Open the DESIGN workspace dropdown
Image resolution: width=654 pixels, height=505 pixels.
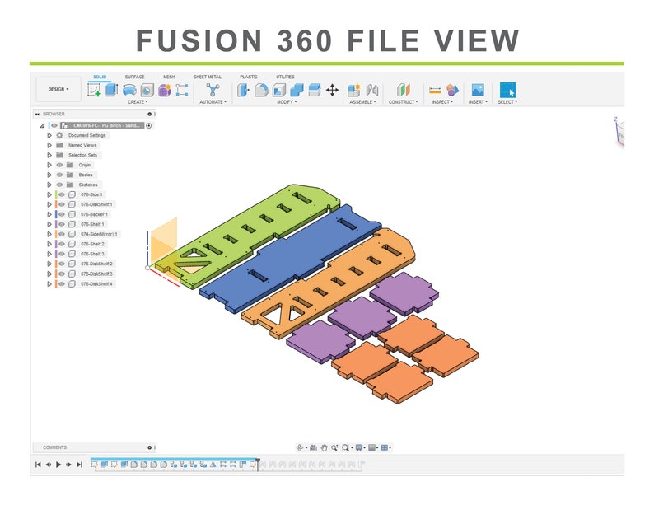click(x=58, y=89)
